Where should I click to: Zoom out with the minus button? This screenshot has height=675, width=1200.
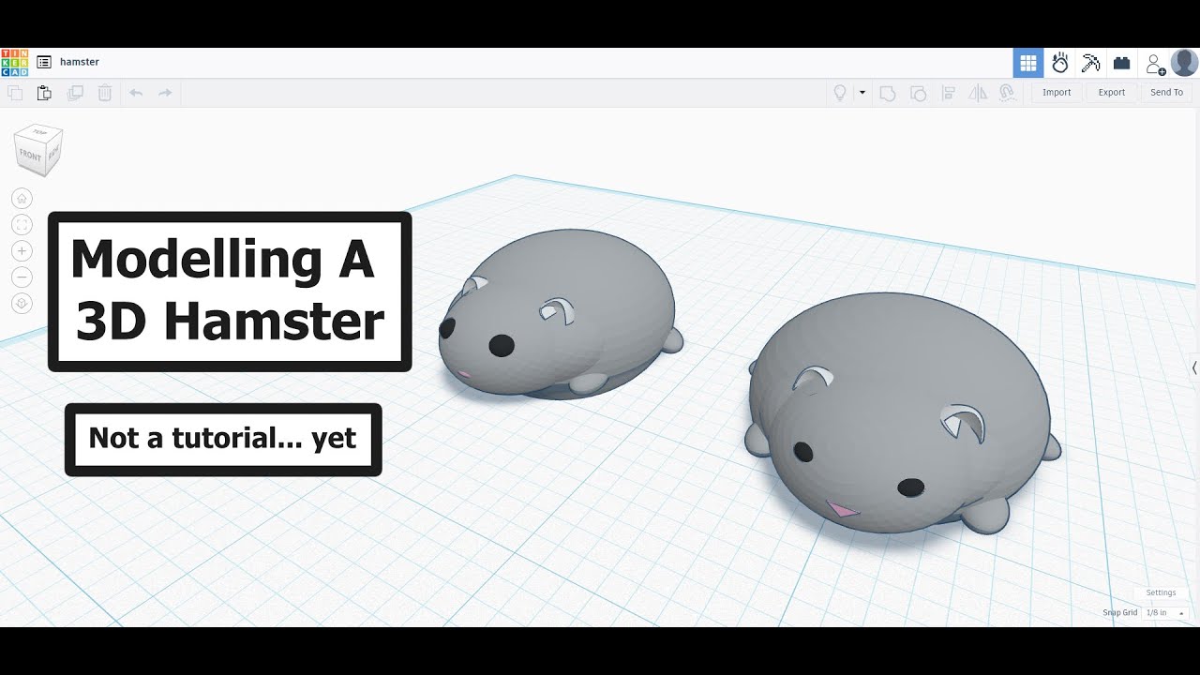(22, 277)
